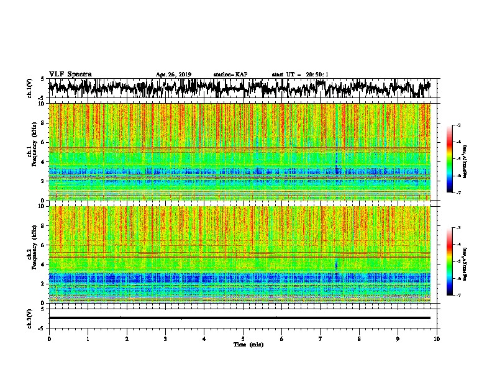Image resolution: width=492 pixels, height=380 pixels.
Task: Click the "station=KAP" label
Action: pyautogui.click(x=230, y=75)
